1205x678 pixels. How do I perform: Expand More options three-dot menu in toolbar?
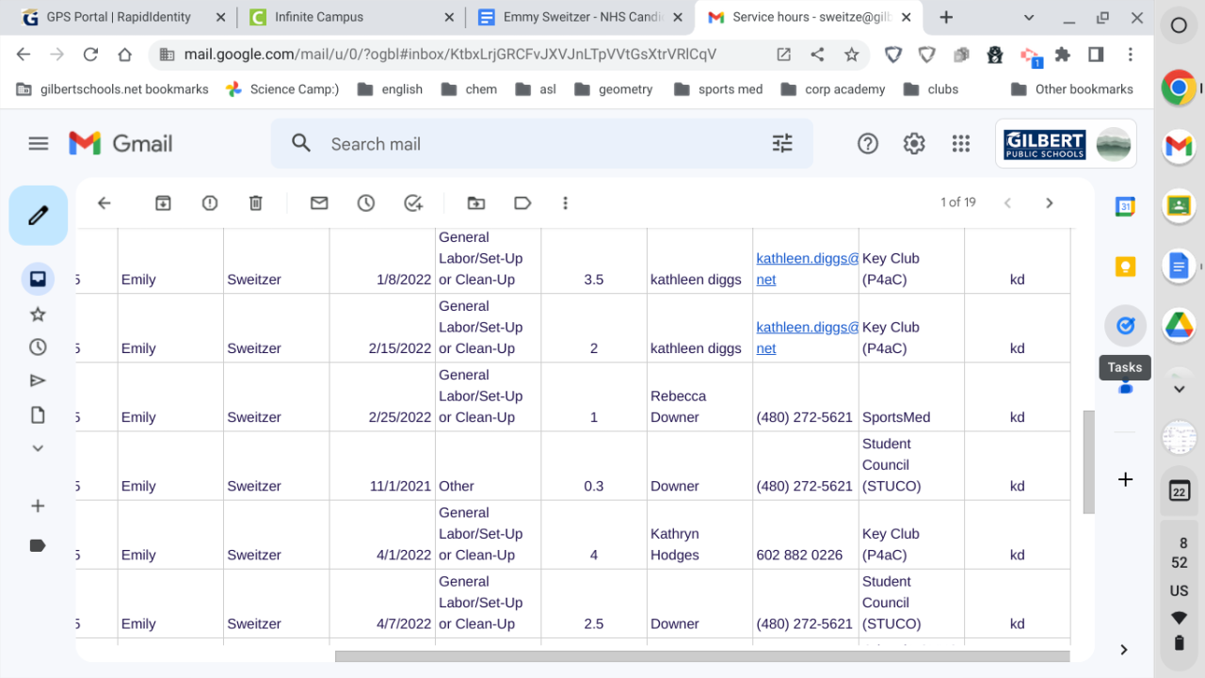pyautogui.click(x=565, y=202)
